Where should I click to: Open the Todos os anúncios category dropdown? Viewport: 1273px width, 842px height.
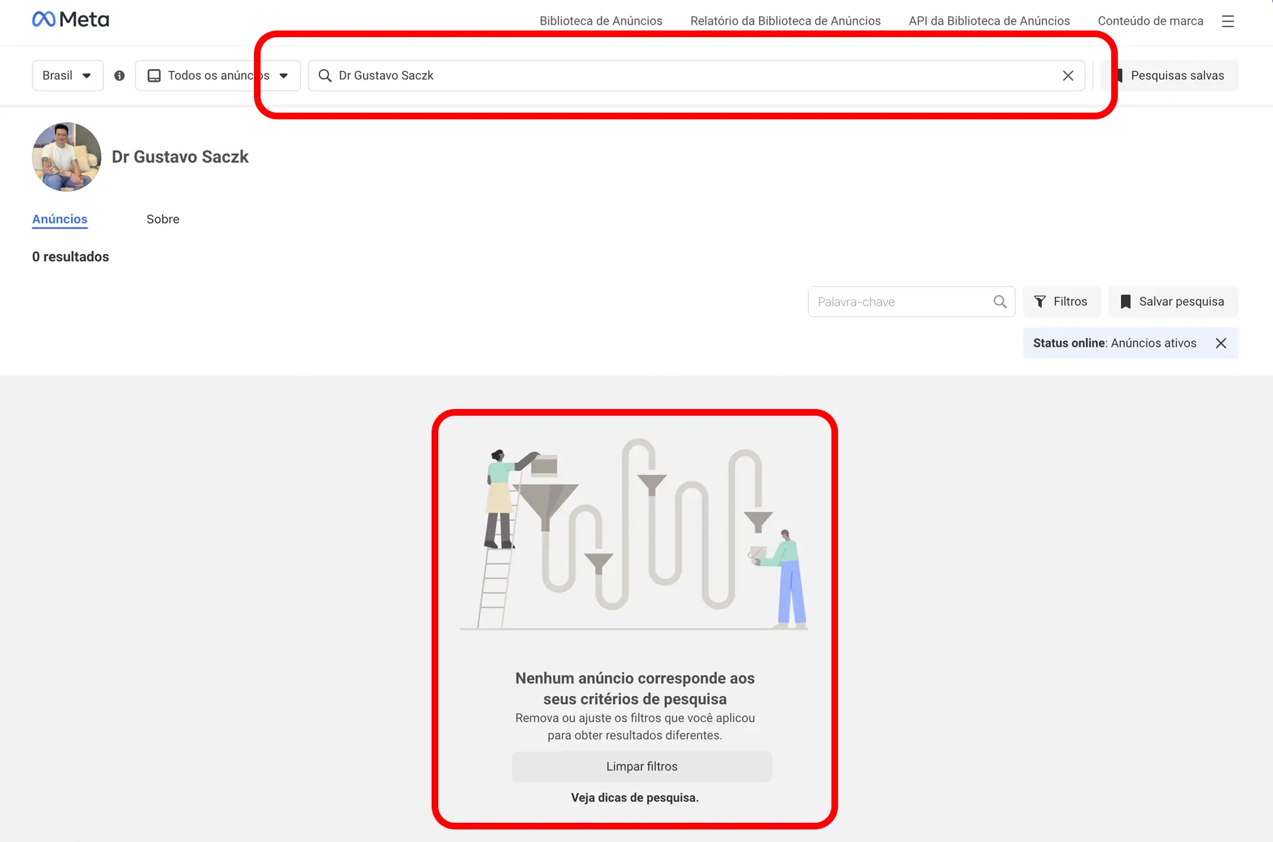217,76
